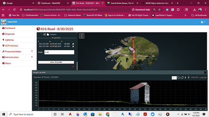Open the Windows notification center
The width and height of the screenshot is (209, 117).
click(204, 114)
